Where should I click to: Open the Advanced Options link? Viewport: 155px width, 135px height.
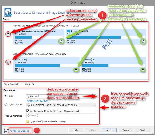point(19,131)
